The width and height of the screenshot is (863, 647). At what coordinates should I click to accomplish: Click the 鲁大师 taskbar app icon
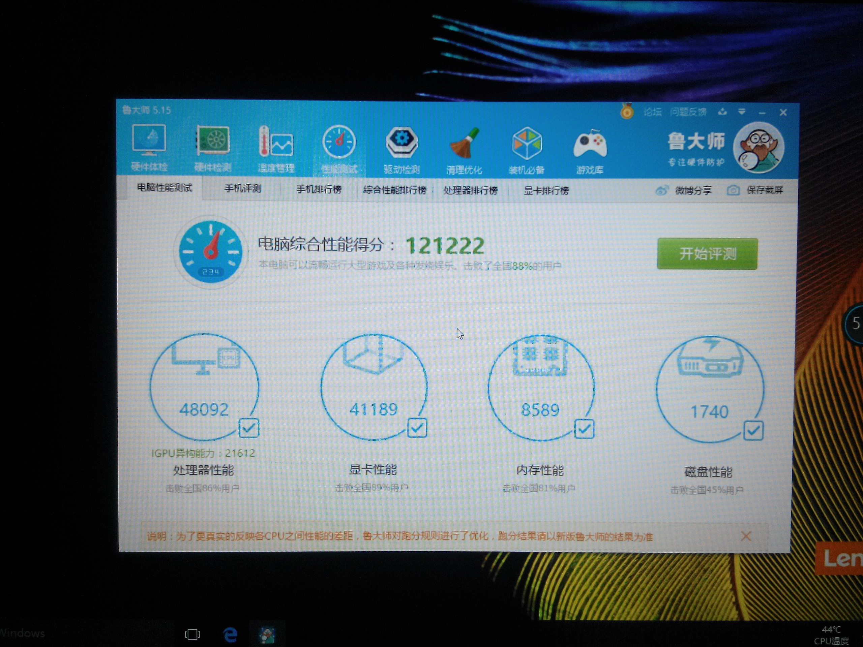(267, 635)
